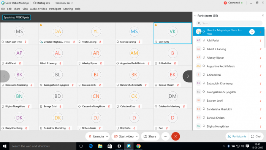Screen dimensions: 266x150
Task: Click Speaking: VGK Kynta indicator
Action: [16, 18]
